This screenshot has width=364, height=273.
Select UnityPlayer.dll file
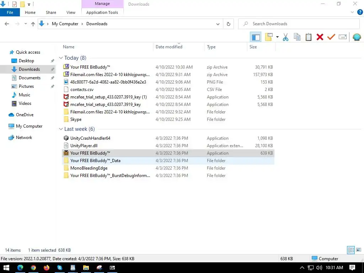168,145
